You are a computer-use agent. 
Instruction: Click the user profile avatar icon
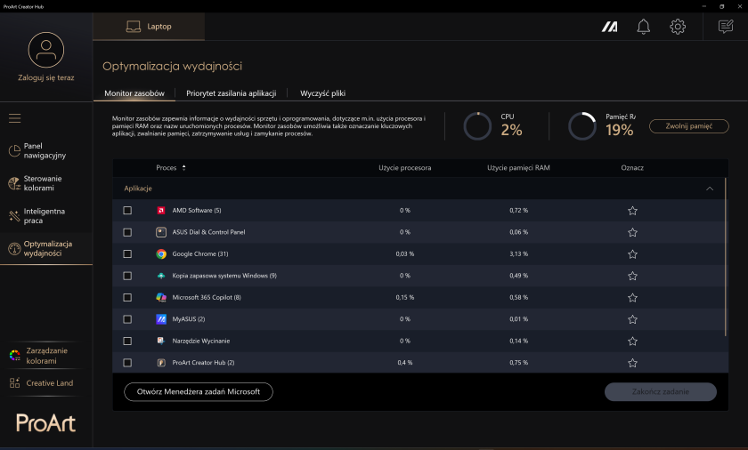(x=45, y=50)
